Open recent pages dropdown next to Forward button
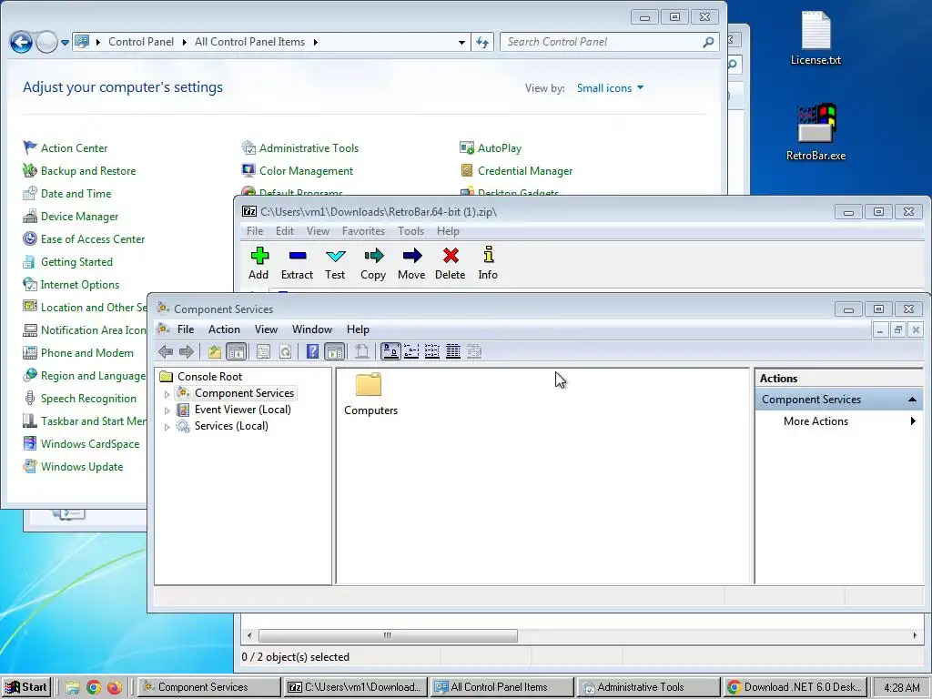This screenshot has width=932, height=699. pyautogui.click(x=65, y=42)
